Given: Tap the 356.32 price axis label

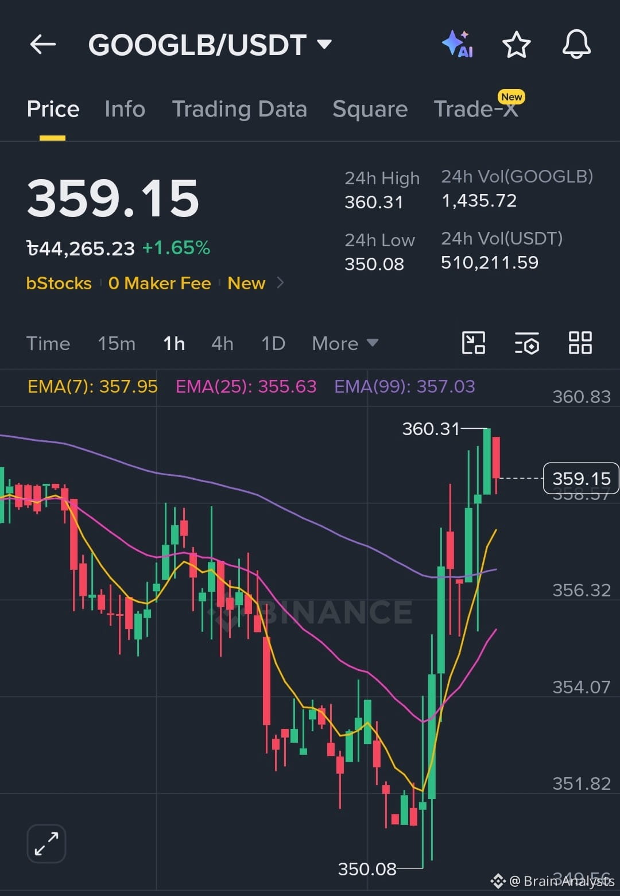Looking at the screenshot, I should coord(582,590).
